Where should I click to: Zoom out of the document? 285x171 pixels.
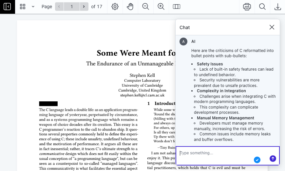(x=146, y=7)
